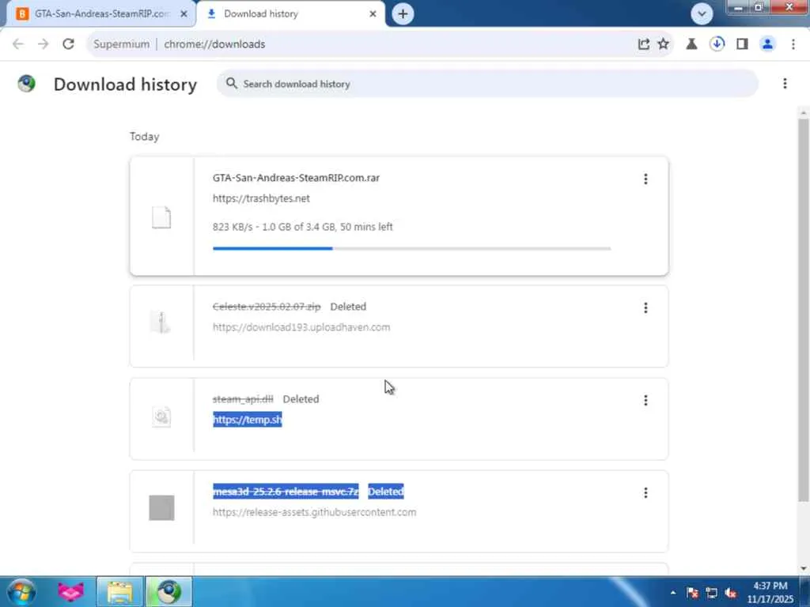Select the Download history tab
The image size is (810, 607).
(291, 14)
